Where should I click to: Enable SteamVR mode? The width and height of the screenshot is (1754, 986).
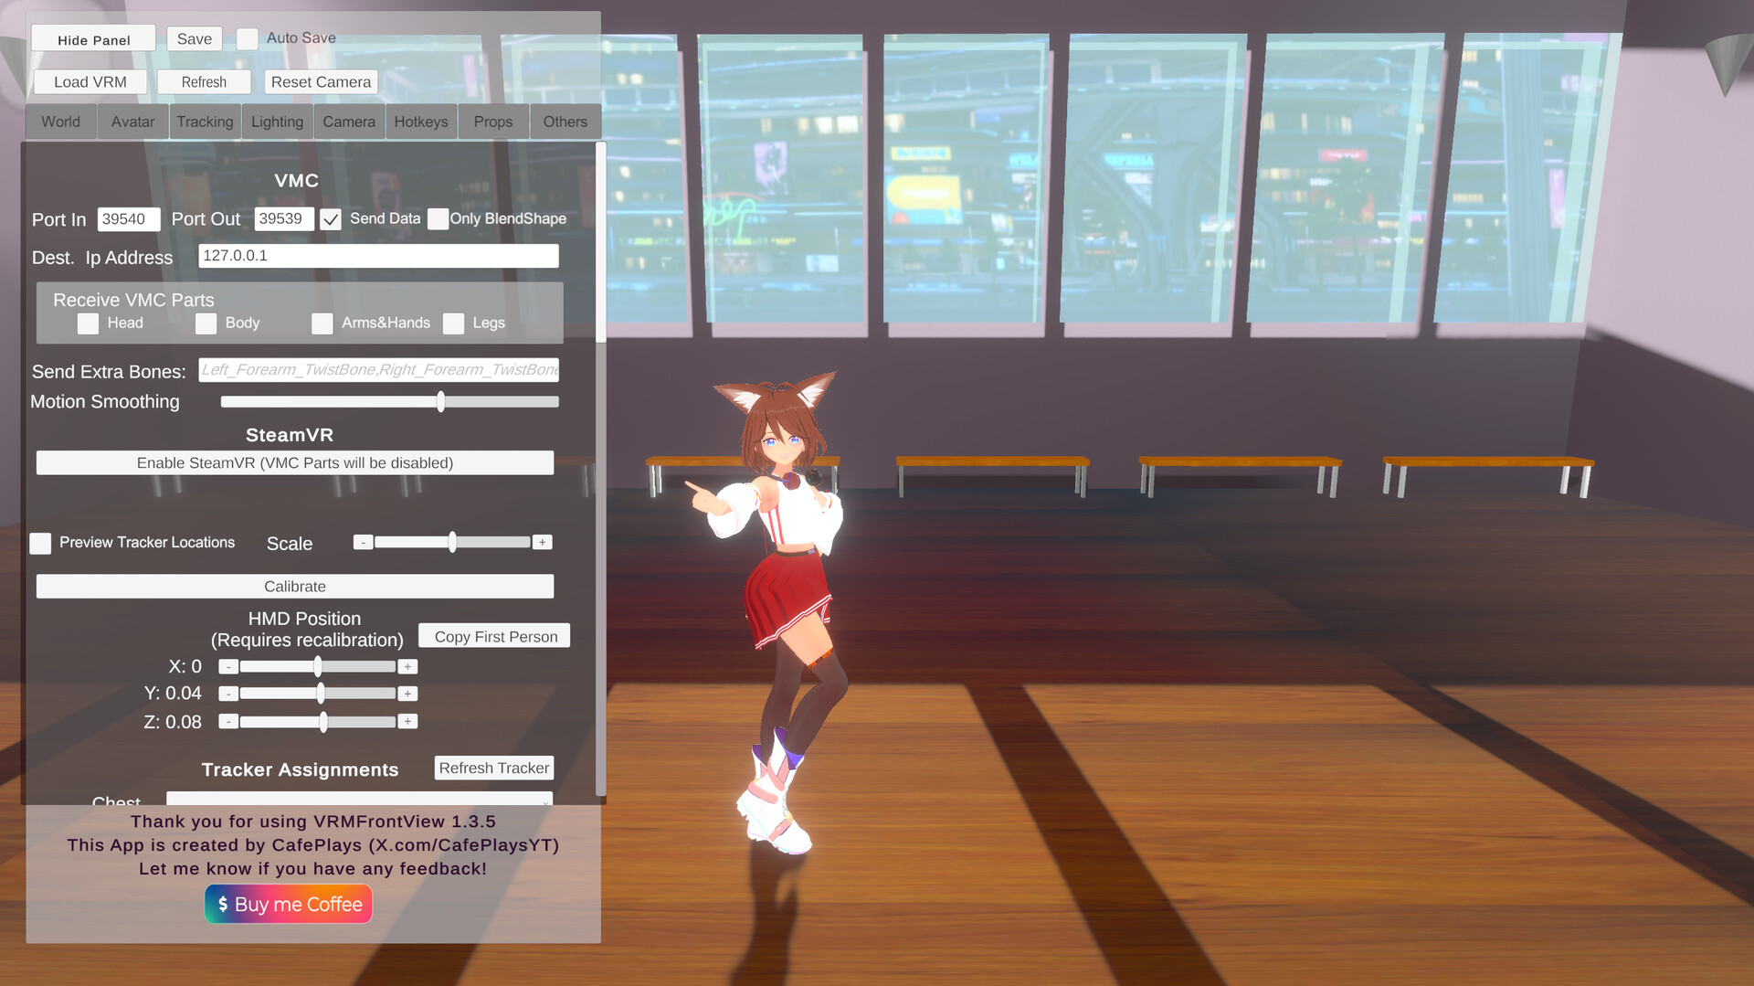(294, 462)
